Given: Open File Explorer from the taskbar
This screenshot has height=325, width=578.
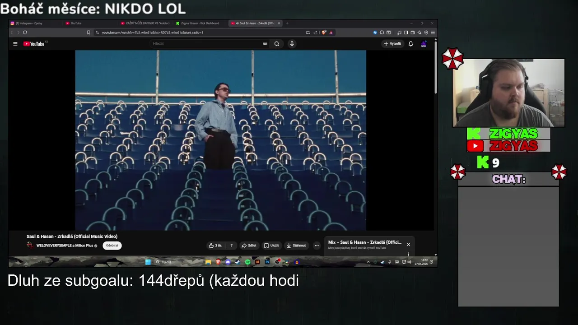Looking at the screenshot, I should [208, 262].
